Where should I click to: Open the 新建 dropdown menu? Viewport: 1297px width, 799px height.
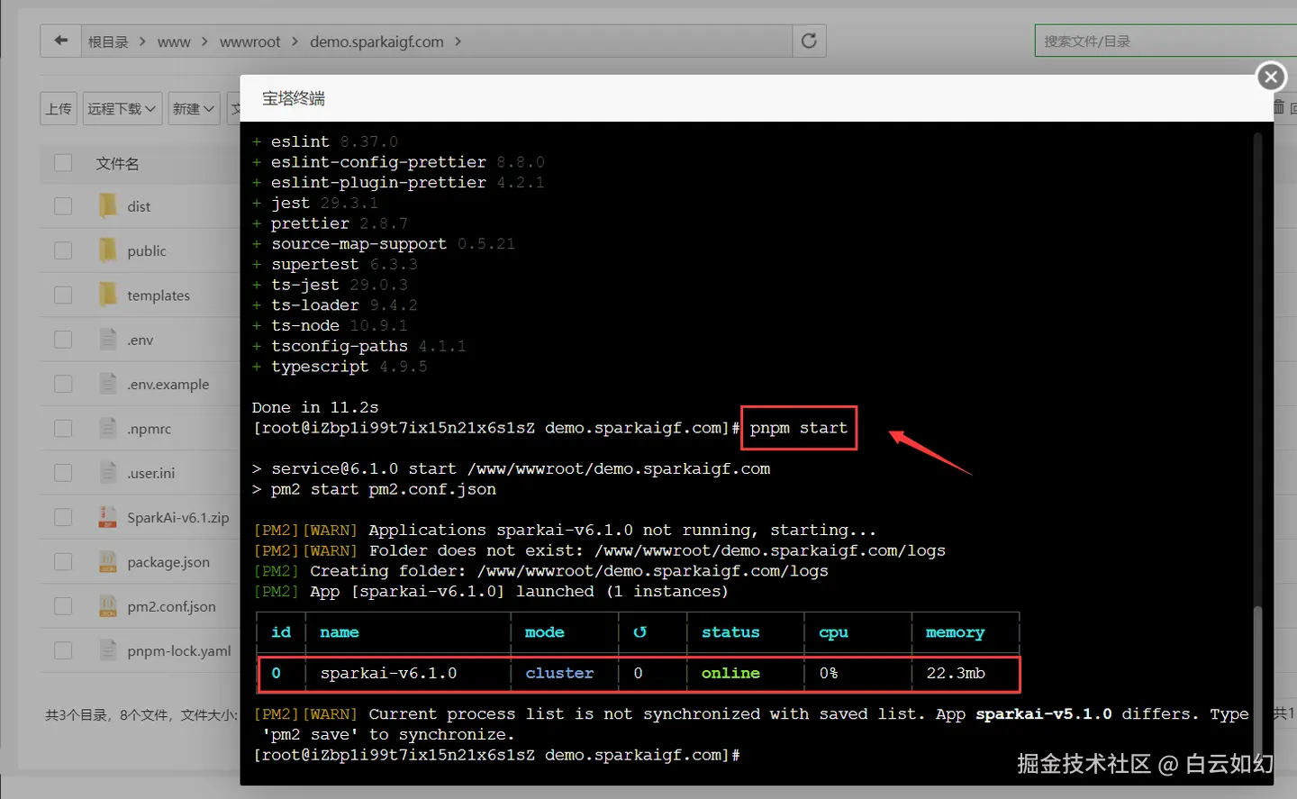pyautogui.click(x=194, y=108)
